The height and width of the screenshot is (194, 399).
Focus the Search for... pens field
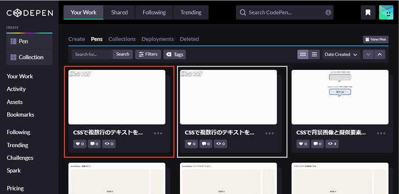pos(92,54)
